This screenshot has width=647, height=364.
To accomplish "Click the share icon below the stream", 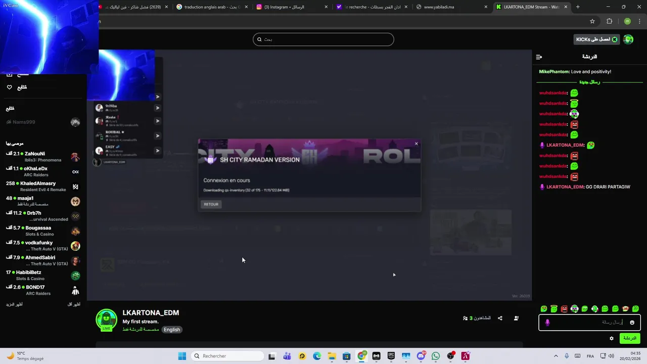I will click(x=500, y=318).
